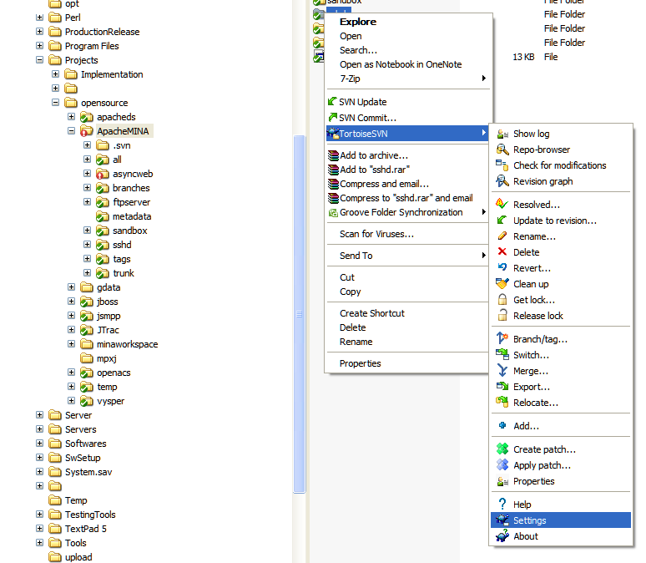Click the Get lock padlock icon
This screenshot has height=563, width=646.
tap(502, 300)
